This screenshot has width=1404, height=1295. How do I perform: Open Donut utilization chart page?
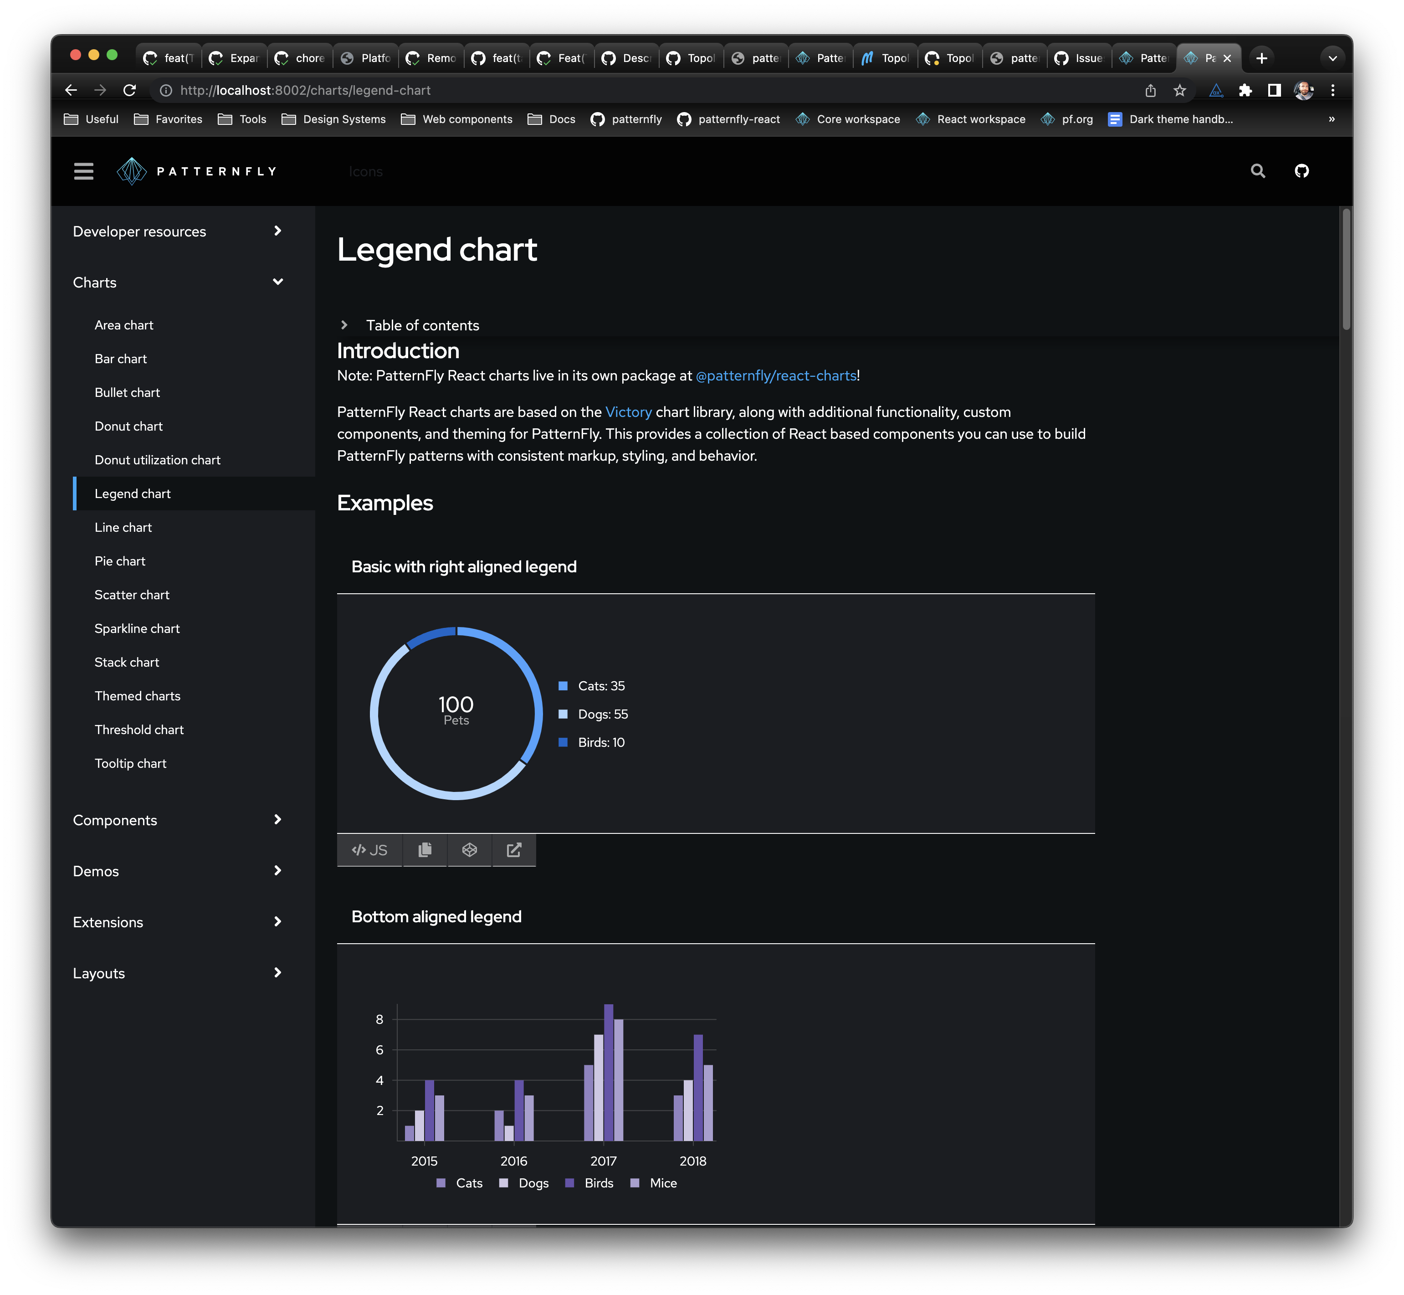coord(157,460)
